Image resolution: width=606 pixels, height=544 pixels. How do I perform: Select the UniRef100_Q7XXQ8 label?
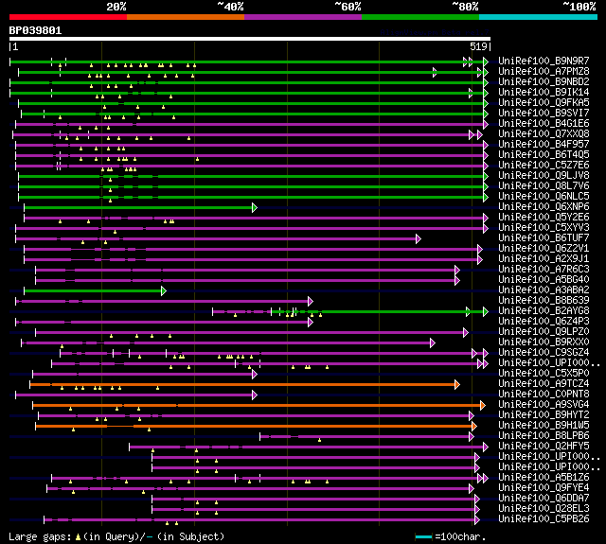(x=544, y=134)
